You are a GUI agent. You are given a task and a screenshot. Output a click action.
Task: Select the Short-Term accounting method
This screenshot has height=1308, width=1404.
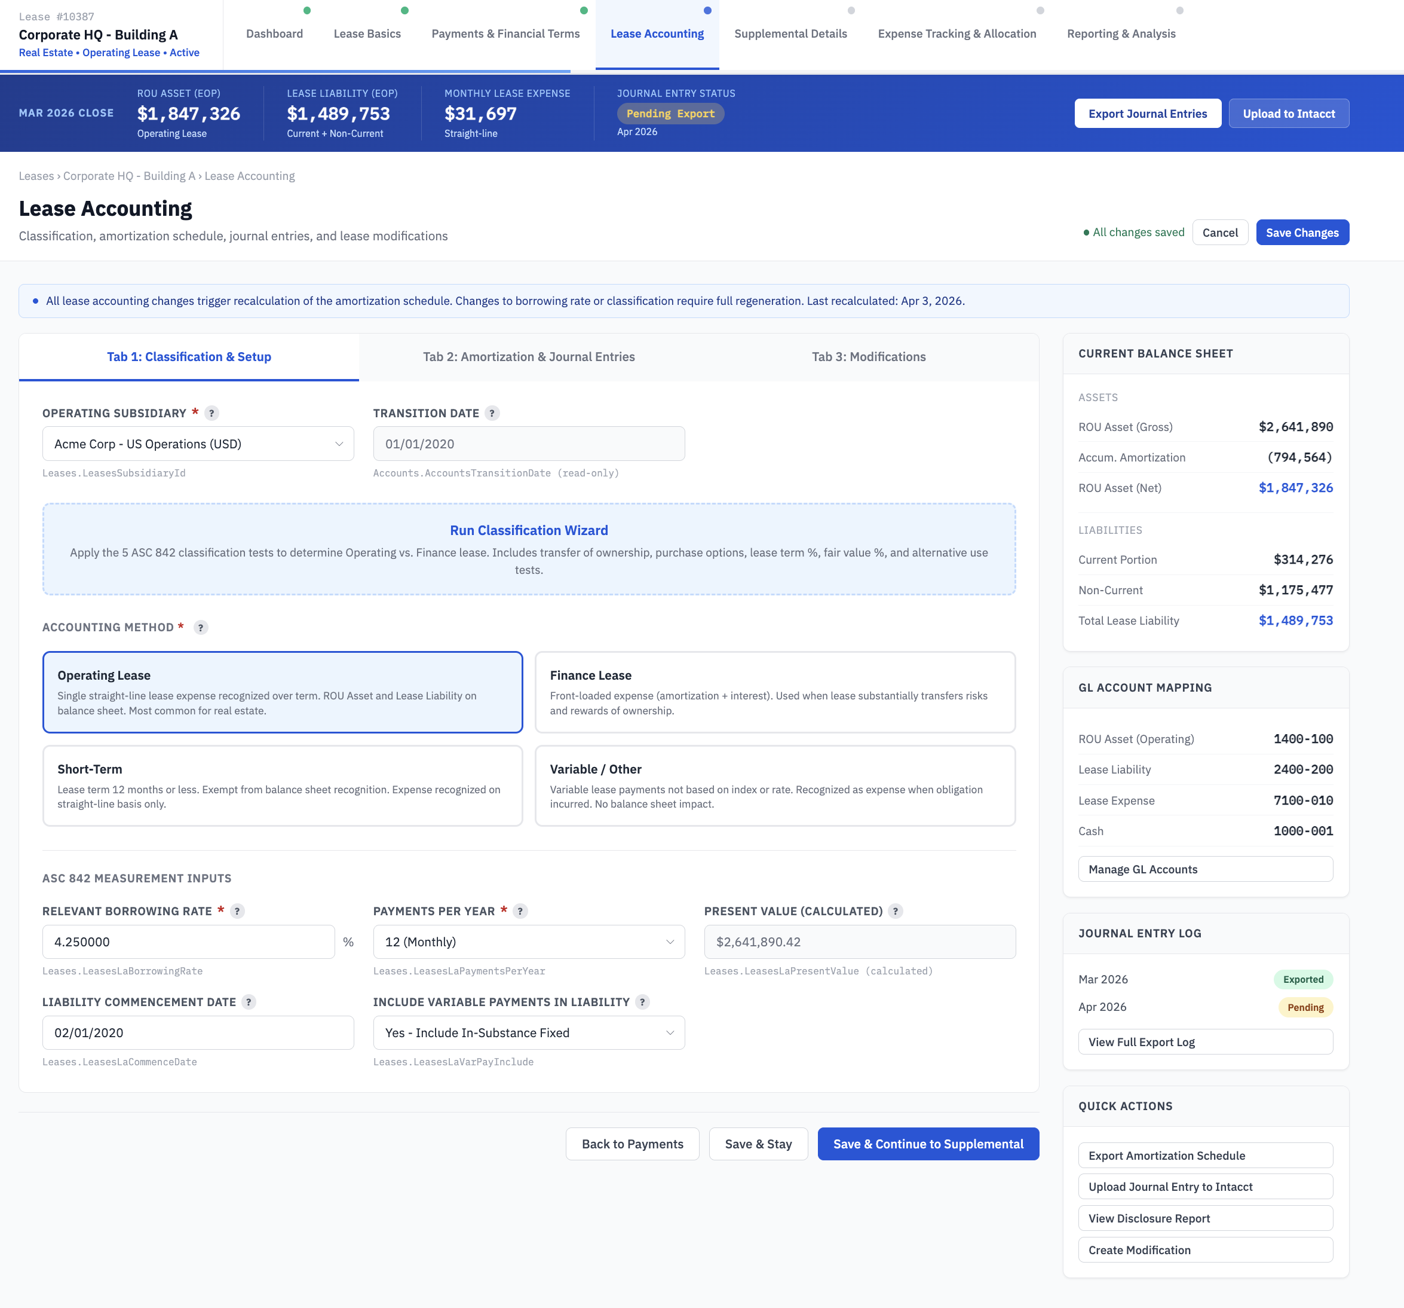pyautogui.click(x=282, y=785)
